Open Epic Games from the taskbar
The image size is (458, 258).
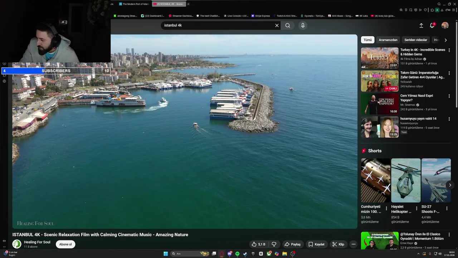click(253, 254)
